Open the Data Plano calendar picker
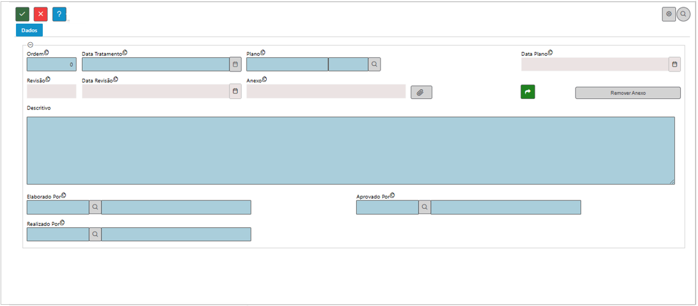 click(x=674, y=64)
